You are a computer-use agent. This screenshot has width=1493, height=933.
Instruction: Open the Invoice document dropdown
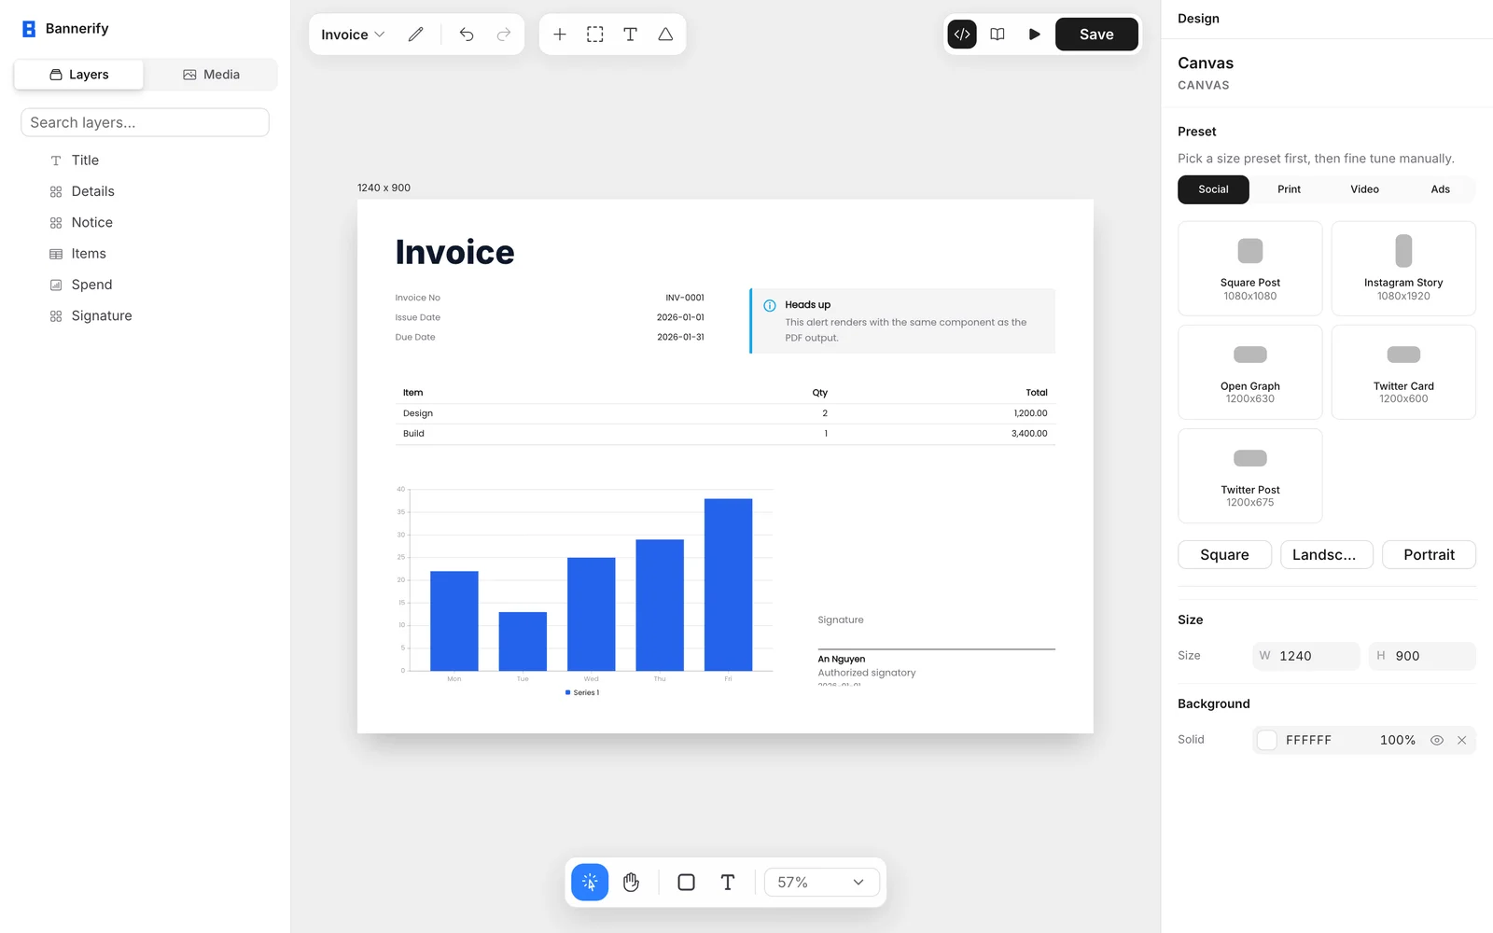click(353, 35)
